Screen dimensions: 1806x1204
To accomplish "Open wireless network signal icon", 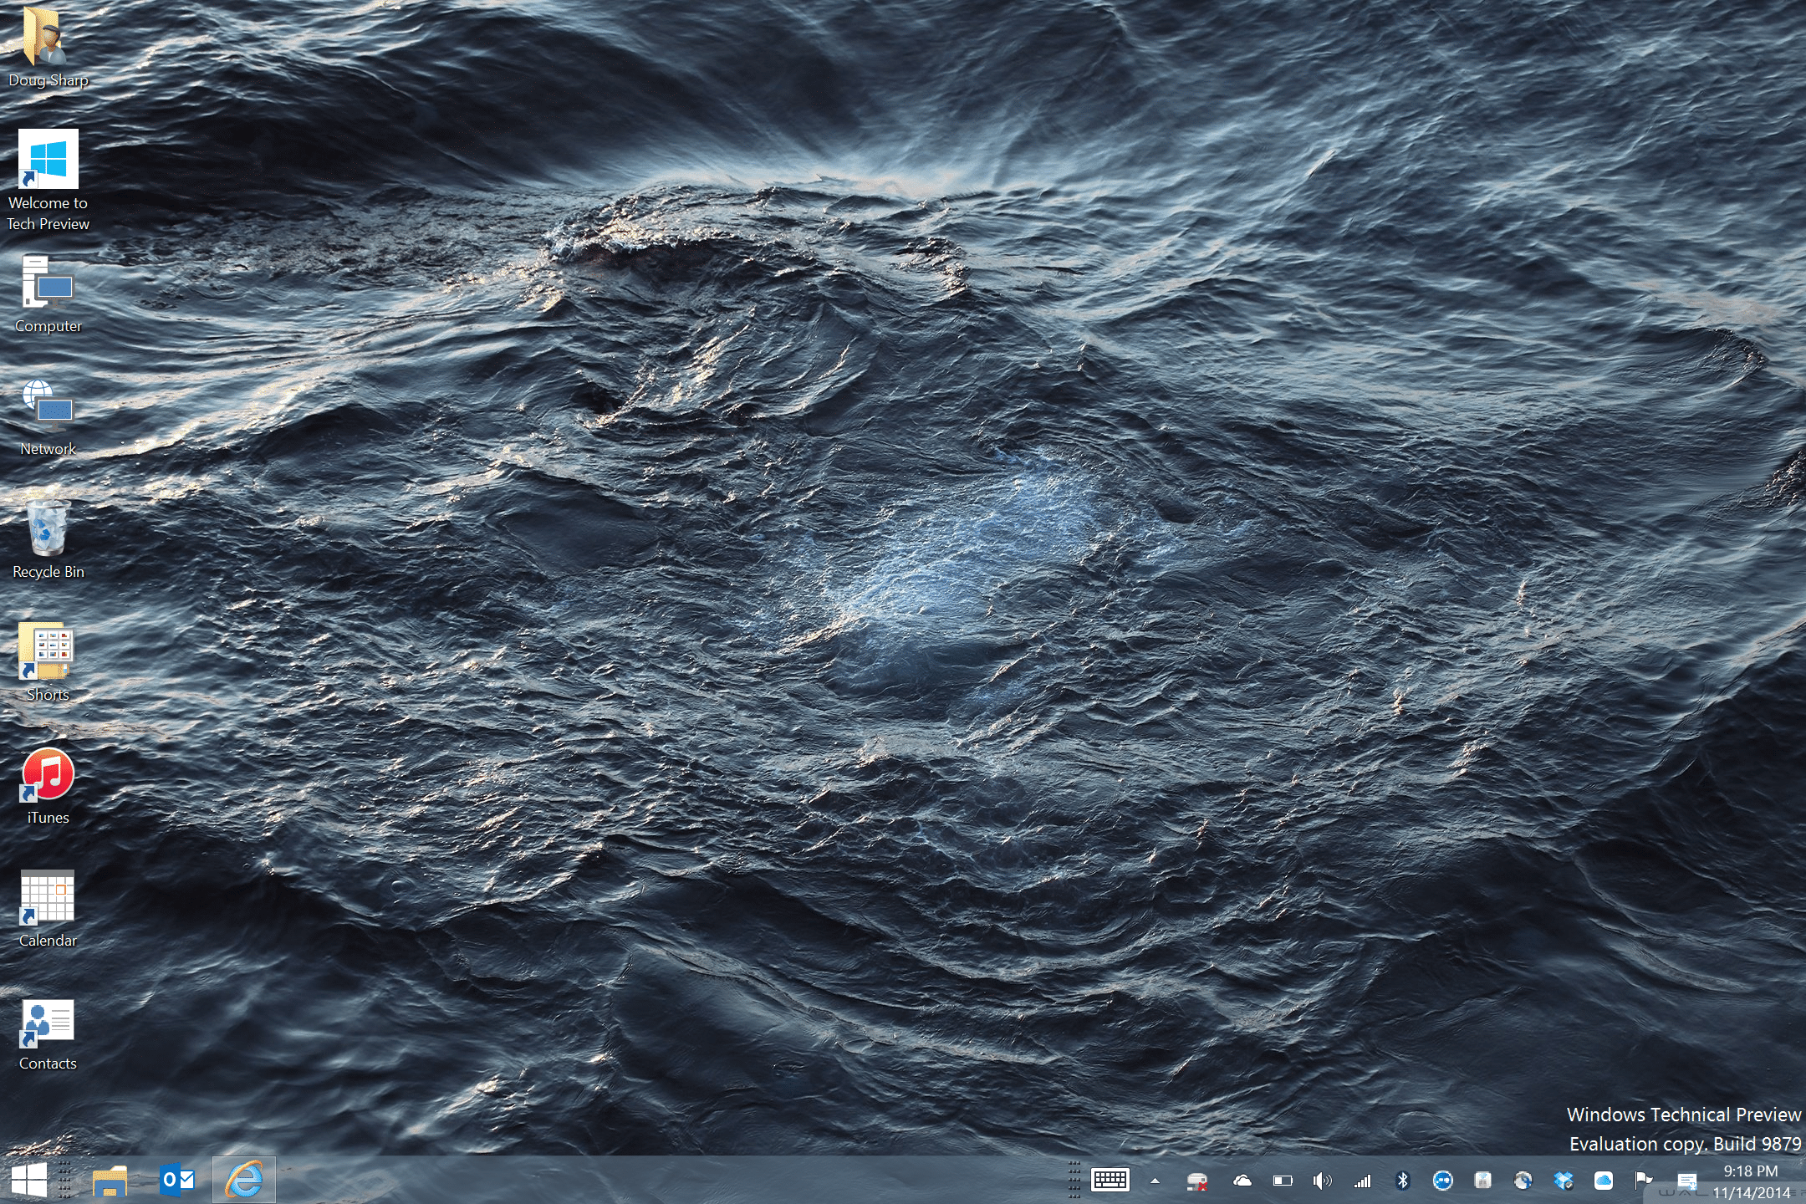I will click(1362, 1181).
